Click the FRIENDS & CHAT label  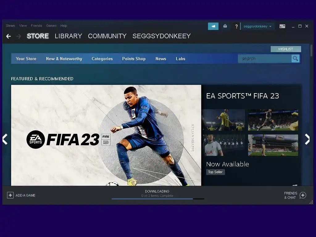point(291,195)
